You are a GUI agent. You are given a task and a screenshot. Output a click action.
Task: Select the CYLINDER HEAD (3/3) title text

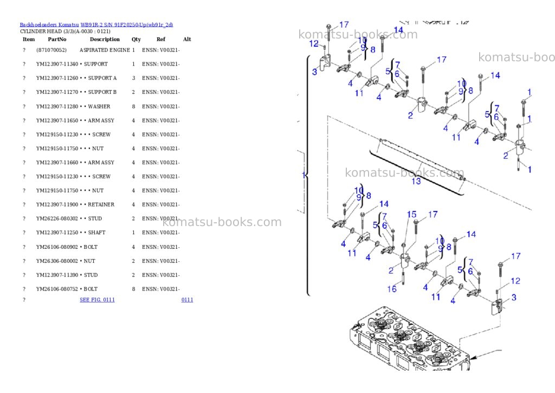65,31
